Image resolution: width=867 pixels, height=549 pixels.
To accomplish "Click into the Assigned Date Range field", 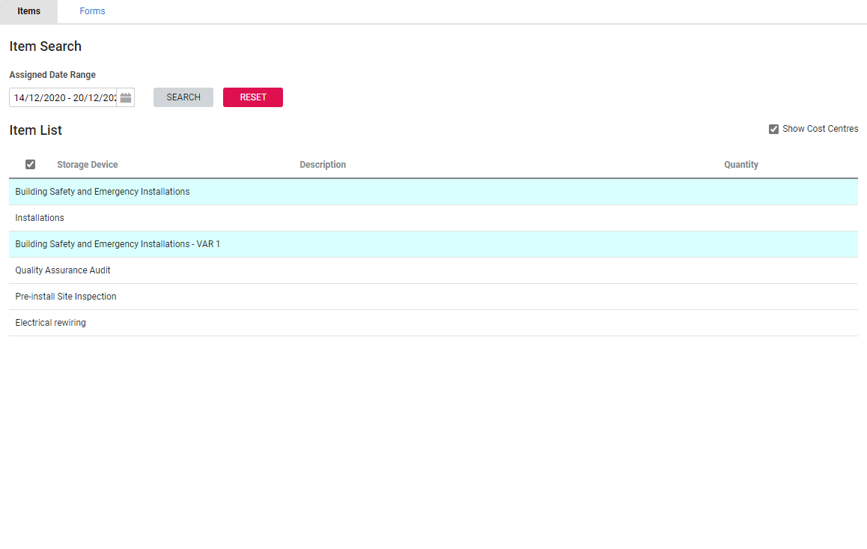I will coord(64,98).
